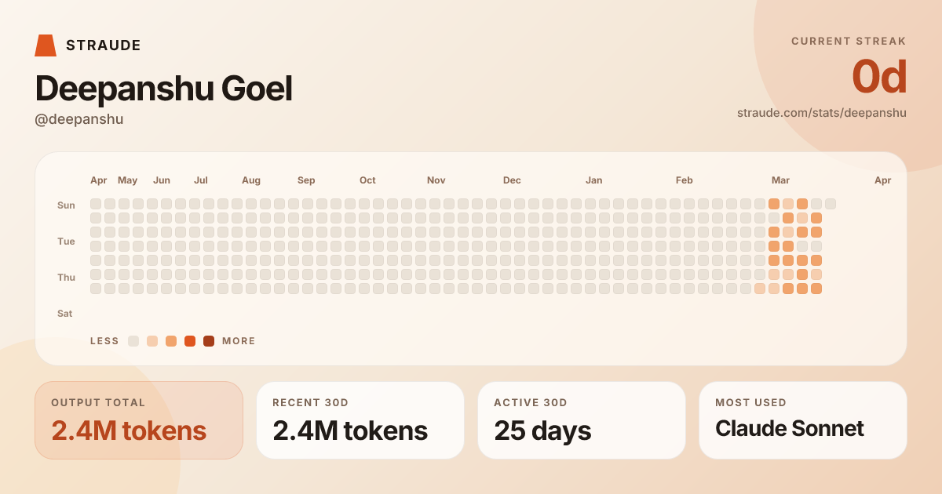Click the orange Straude logo icon
The height and width of the screenshot is (494, 942).
point(46,45)
